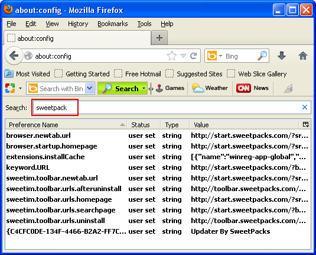The image size is (316, 255).
Task: Click the SweetPacks colorful toolbar logo
Action: [x=10, y=88]
